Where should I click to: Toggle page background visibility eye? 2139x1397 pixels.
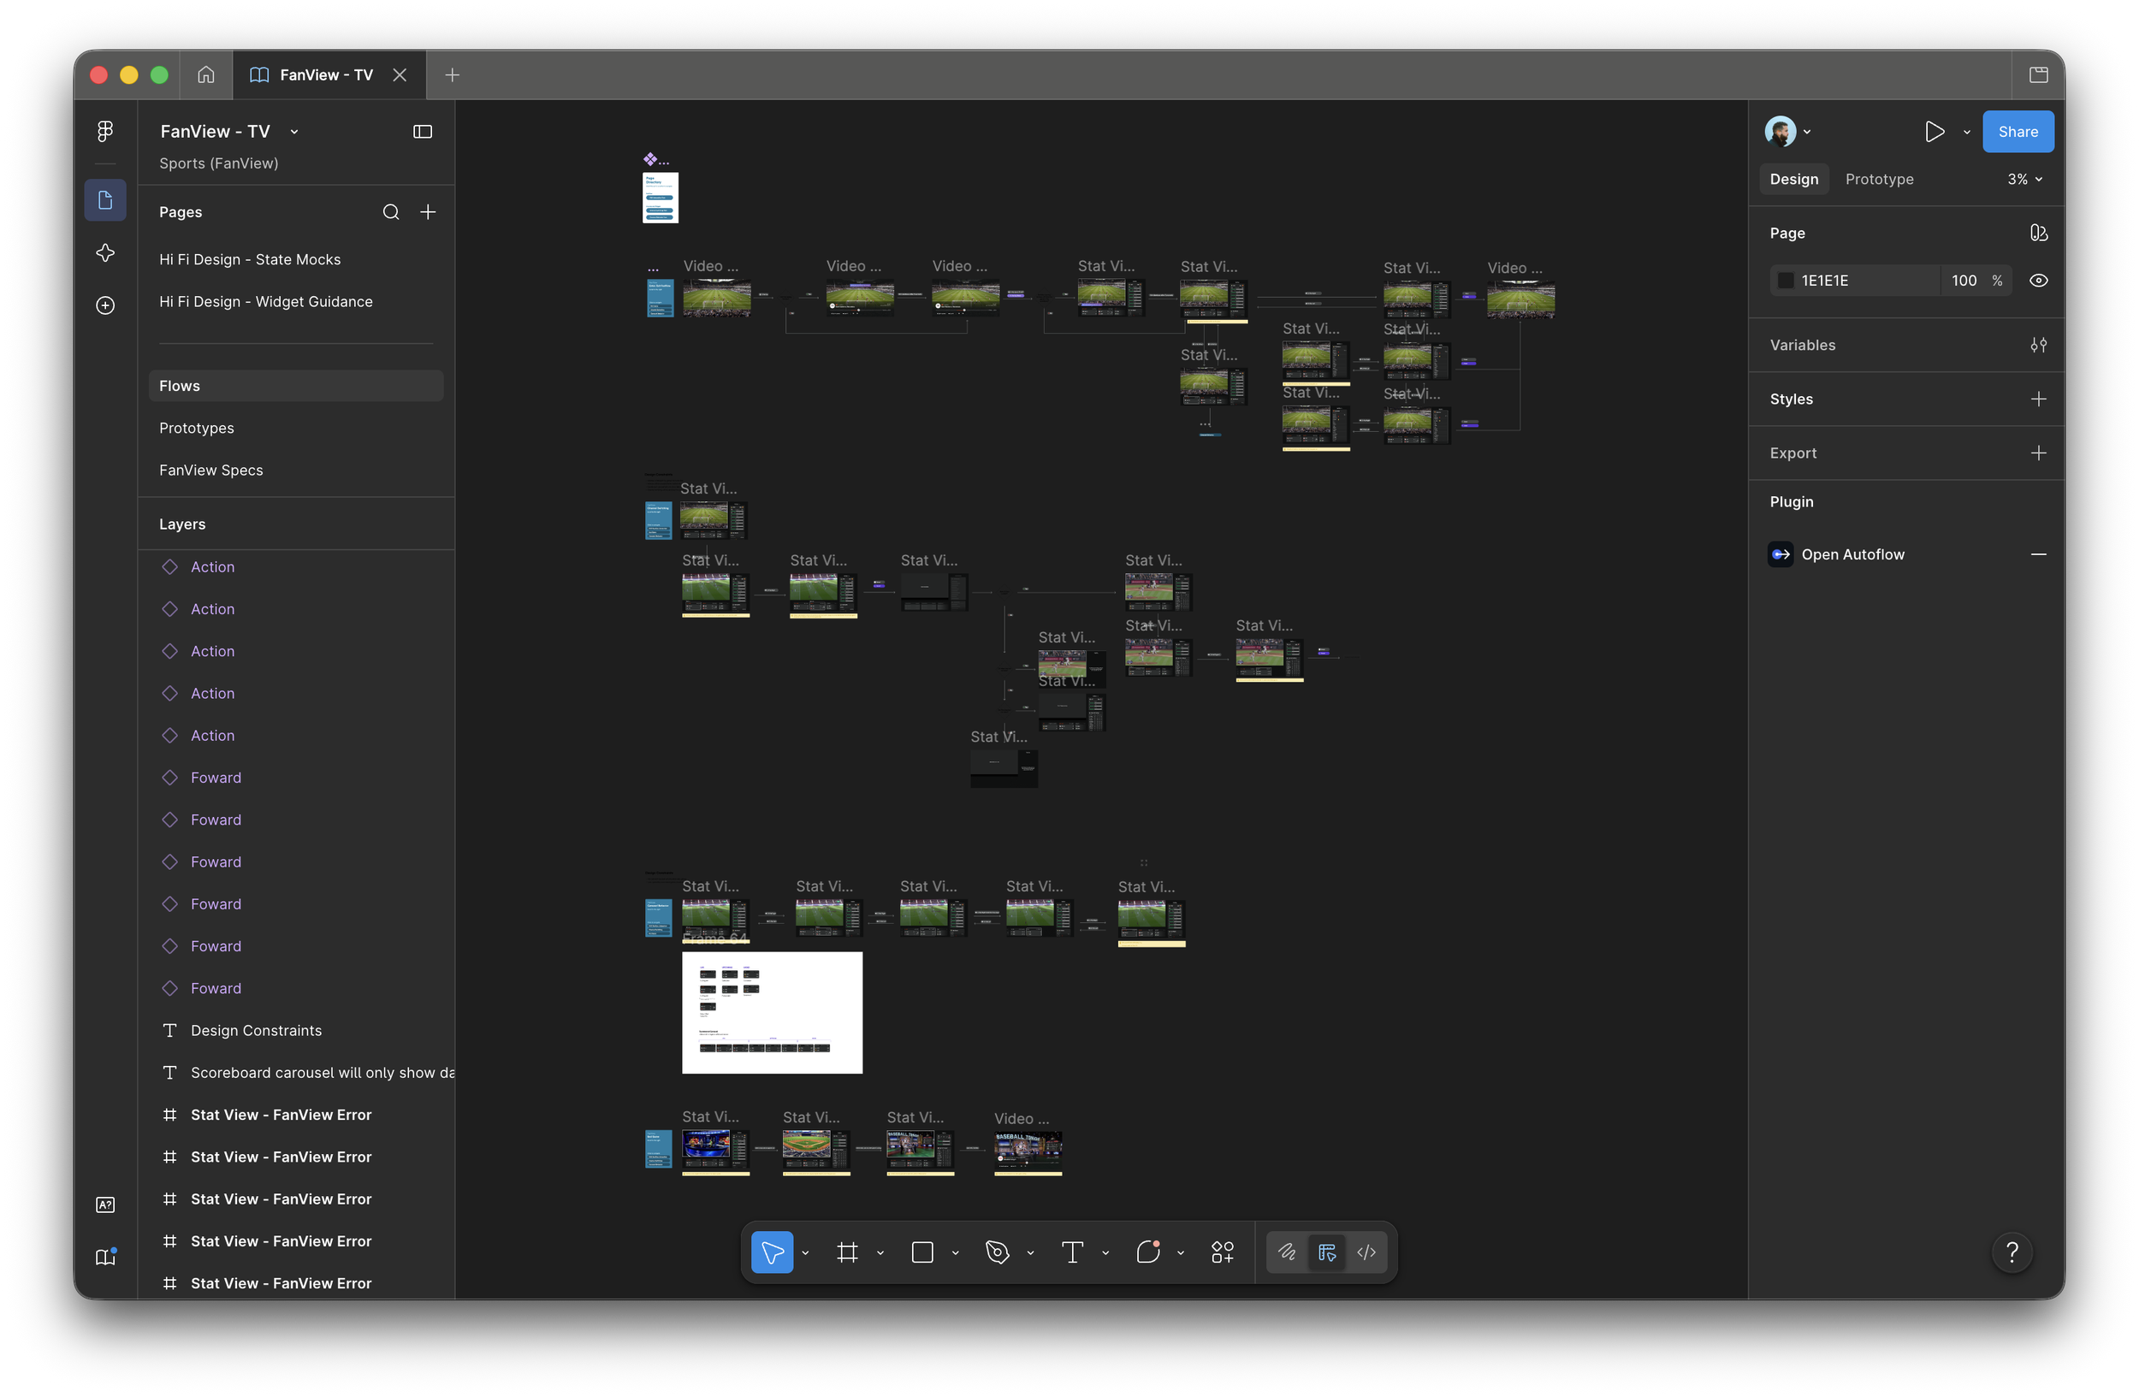[2038, 281]
